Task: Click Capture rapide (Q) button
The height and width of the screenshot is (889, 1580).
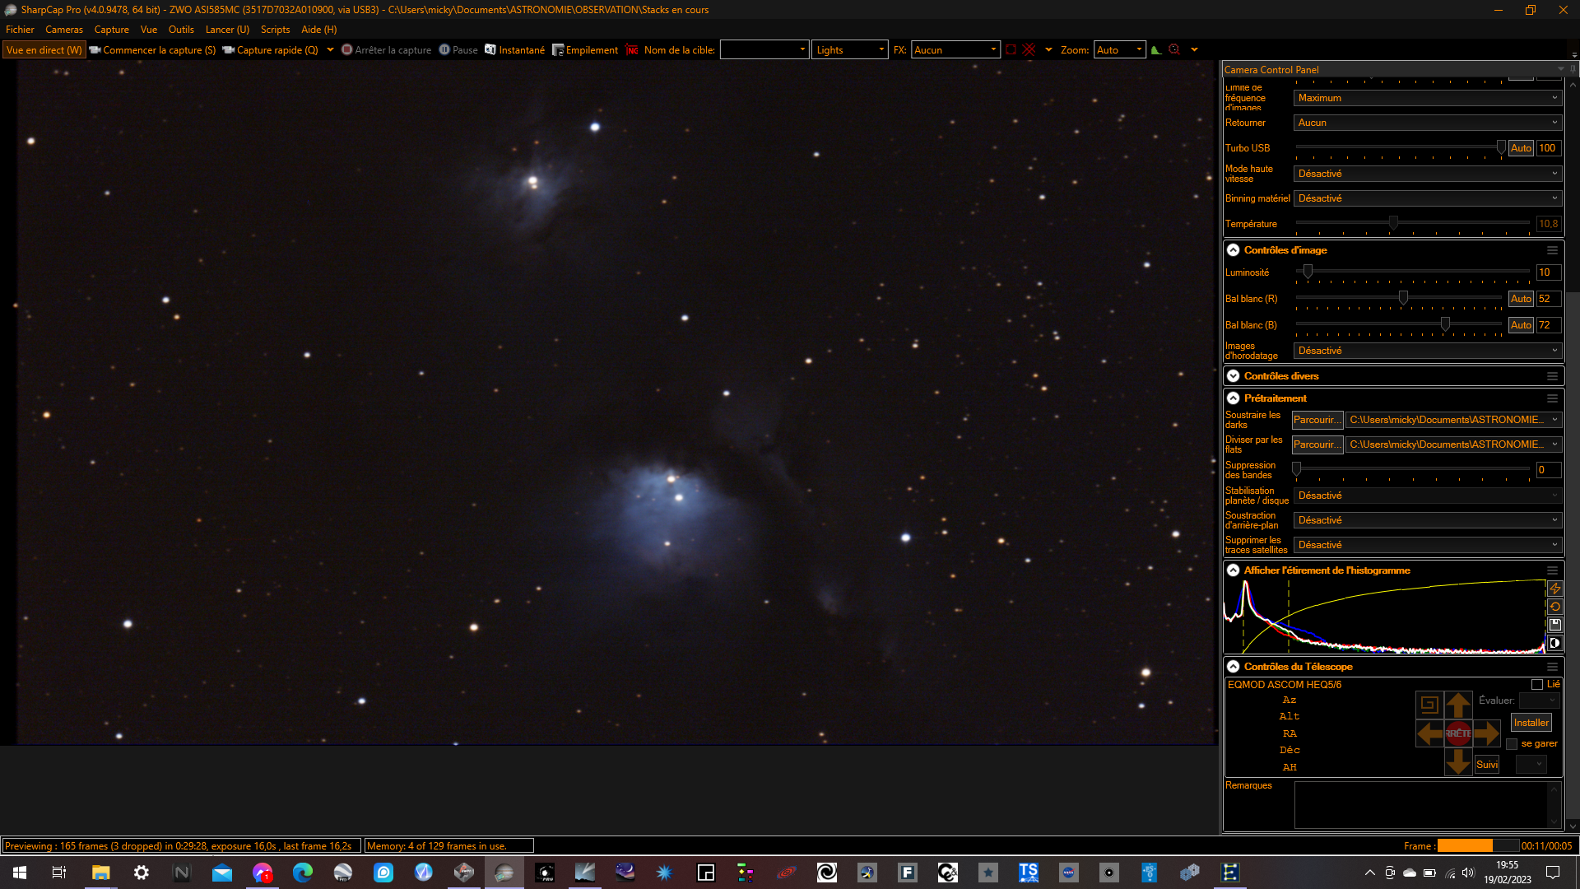Action: 270,49
